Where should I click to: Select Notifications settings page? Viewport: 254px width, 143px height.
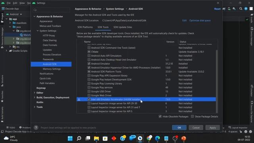46,73
